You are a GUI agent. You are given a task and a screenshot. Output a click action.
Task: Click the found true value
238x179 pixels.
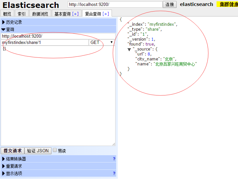[150, 44]
